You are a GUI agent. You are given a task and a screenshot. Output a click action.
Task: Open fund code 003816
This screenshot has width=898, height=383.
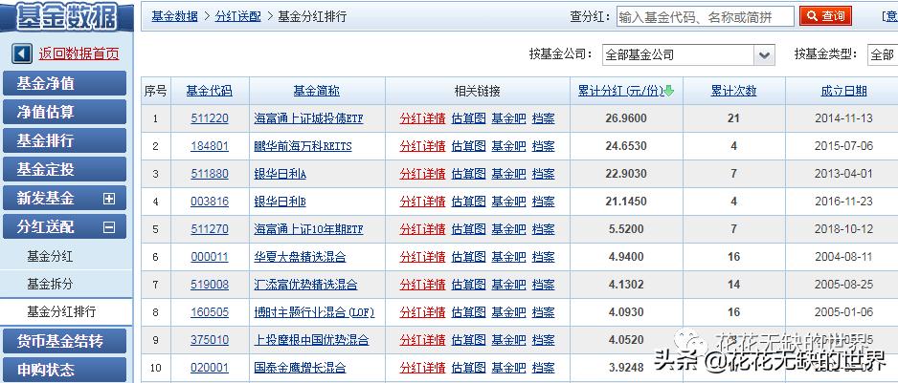209,202
